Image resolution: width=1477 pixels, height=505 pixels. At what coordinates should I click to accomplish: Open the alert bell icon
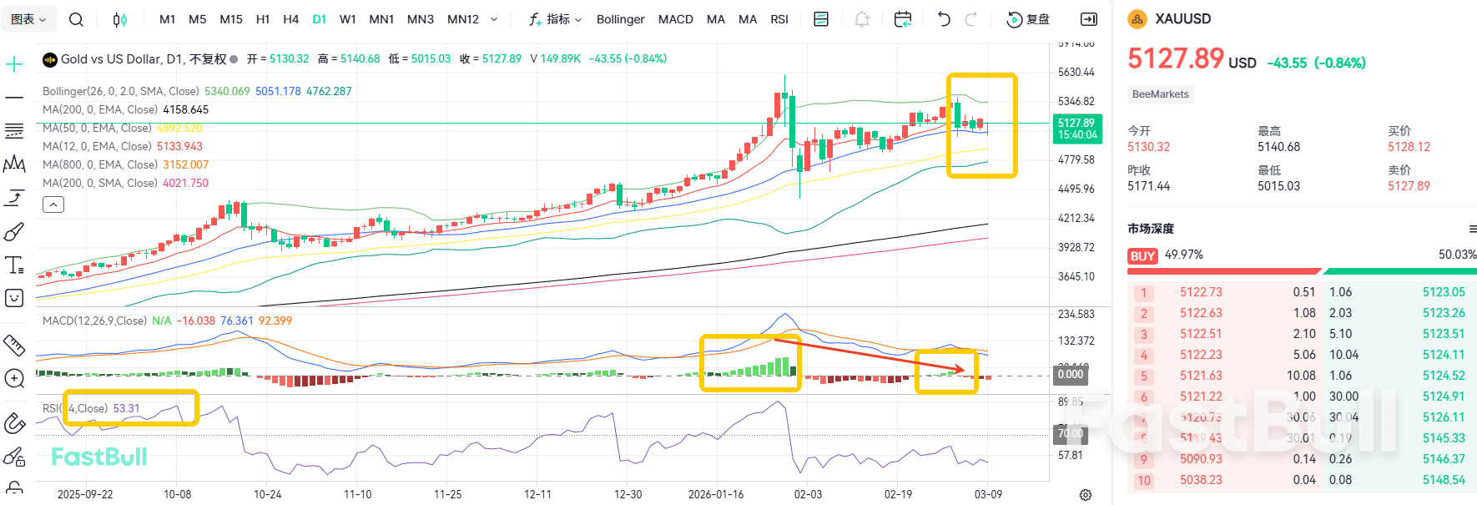coord(862,19)
